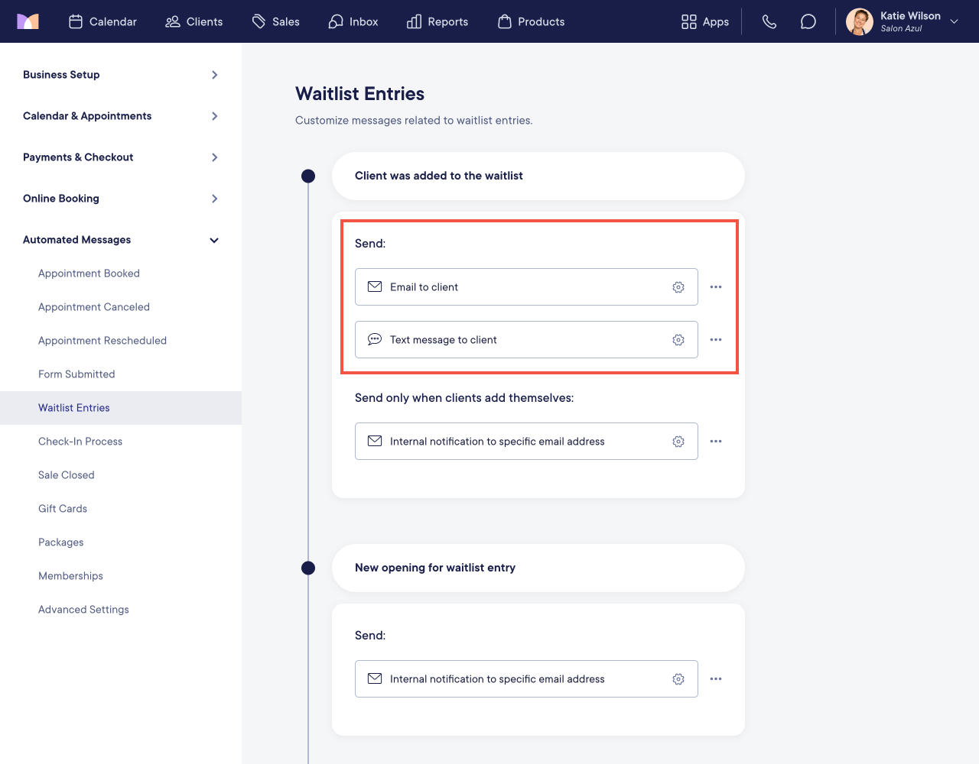Collapse the Automated Messages section
The image size is (979, 764).
[121, 240]
